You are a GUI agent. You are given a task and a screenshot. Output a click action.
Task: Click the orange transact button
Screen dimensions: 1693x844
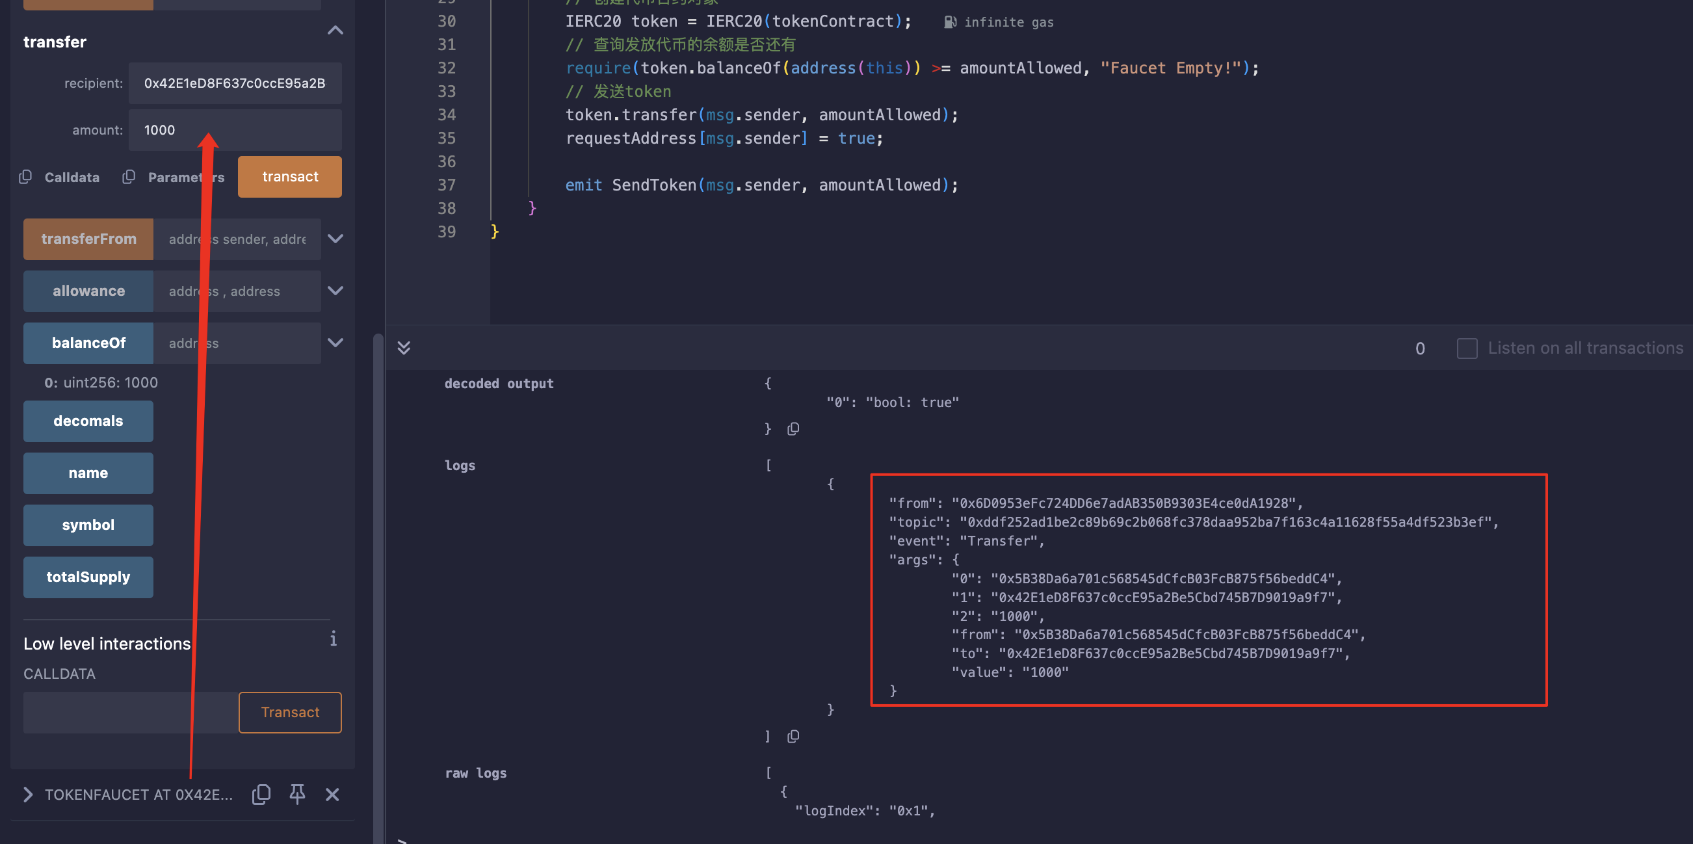point(290,177)
